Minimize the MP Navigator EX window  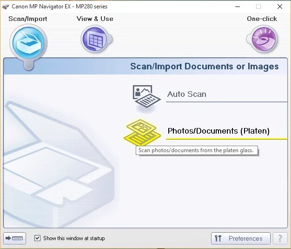(x=238, y=7)
